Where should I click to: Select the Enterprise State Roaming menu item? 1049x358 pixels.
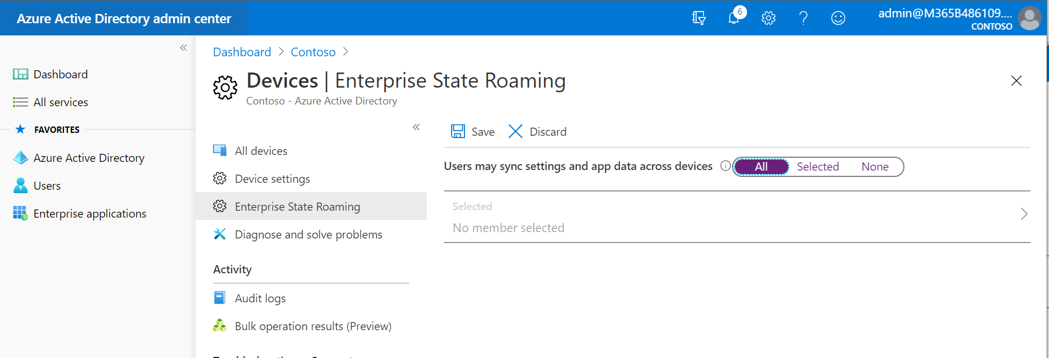point(311,207)
